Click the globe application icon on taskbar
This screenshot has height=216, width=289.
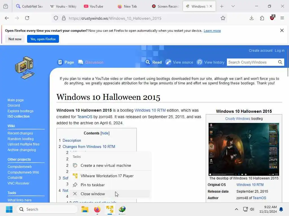click(x=122, y=209)
